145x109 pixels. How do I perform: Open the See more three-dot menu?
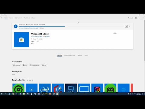click(143, 18)
